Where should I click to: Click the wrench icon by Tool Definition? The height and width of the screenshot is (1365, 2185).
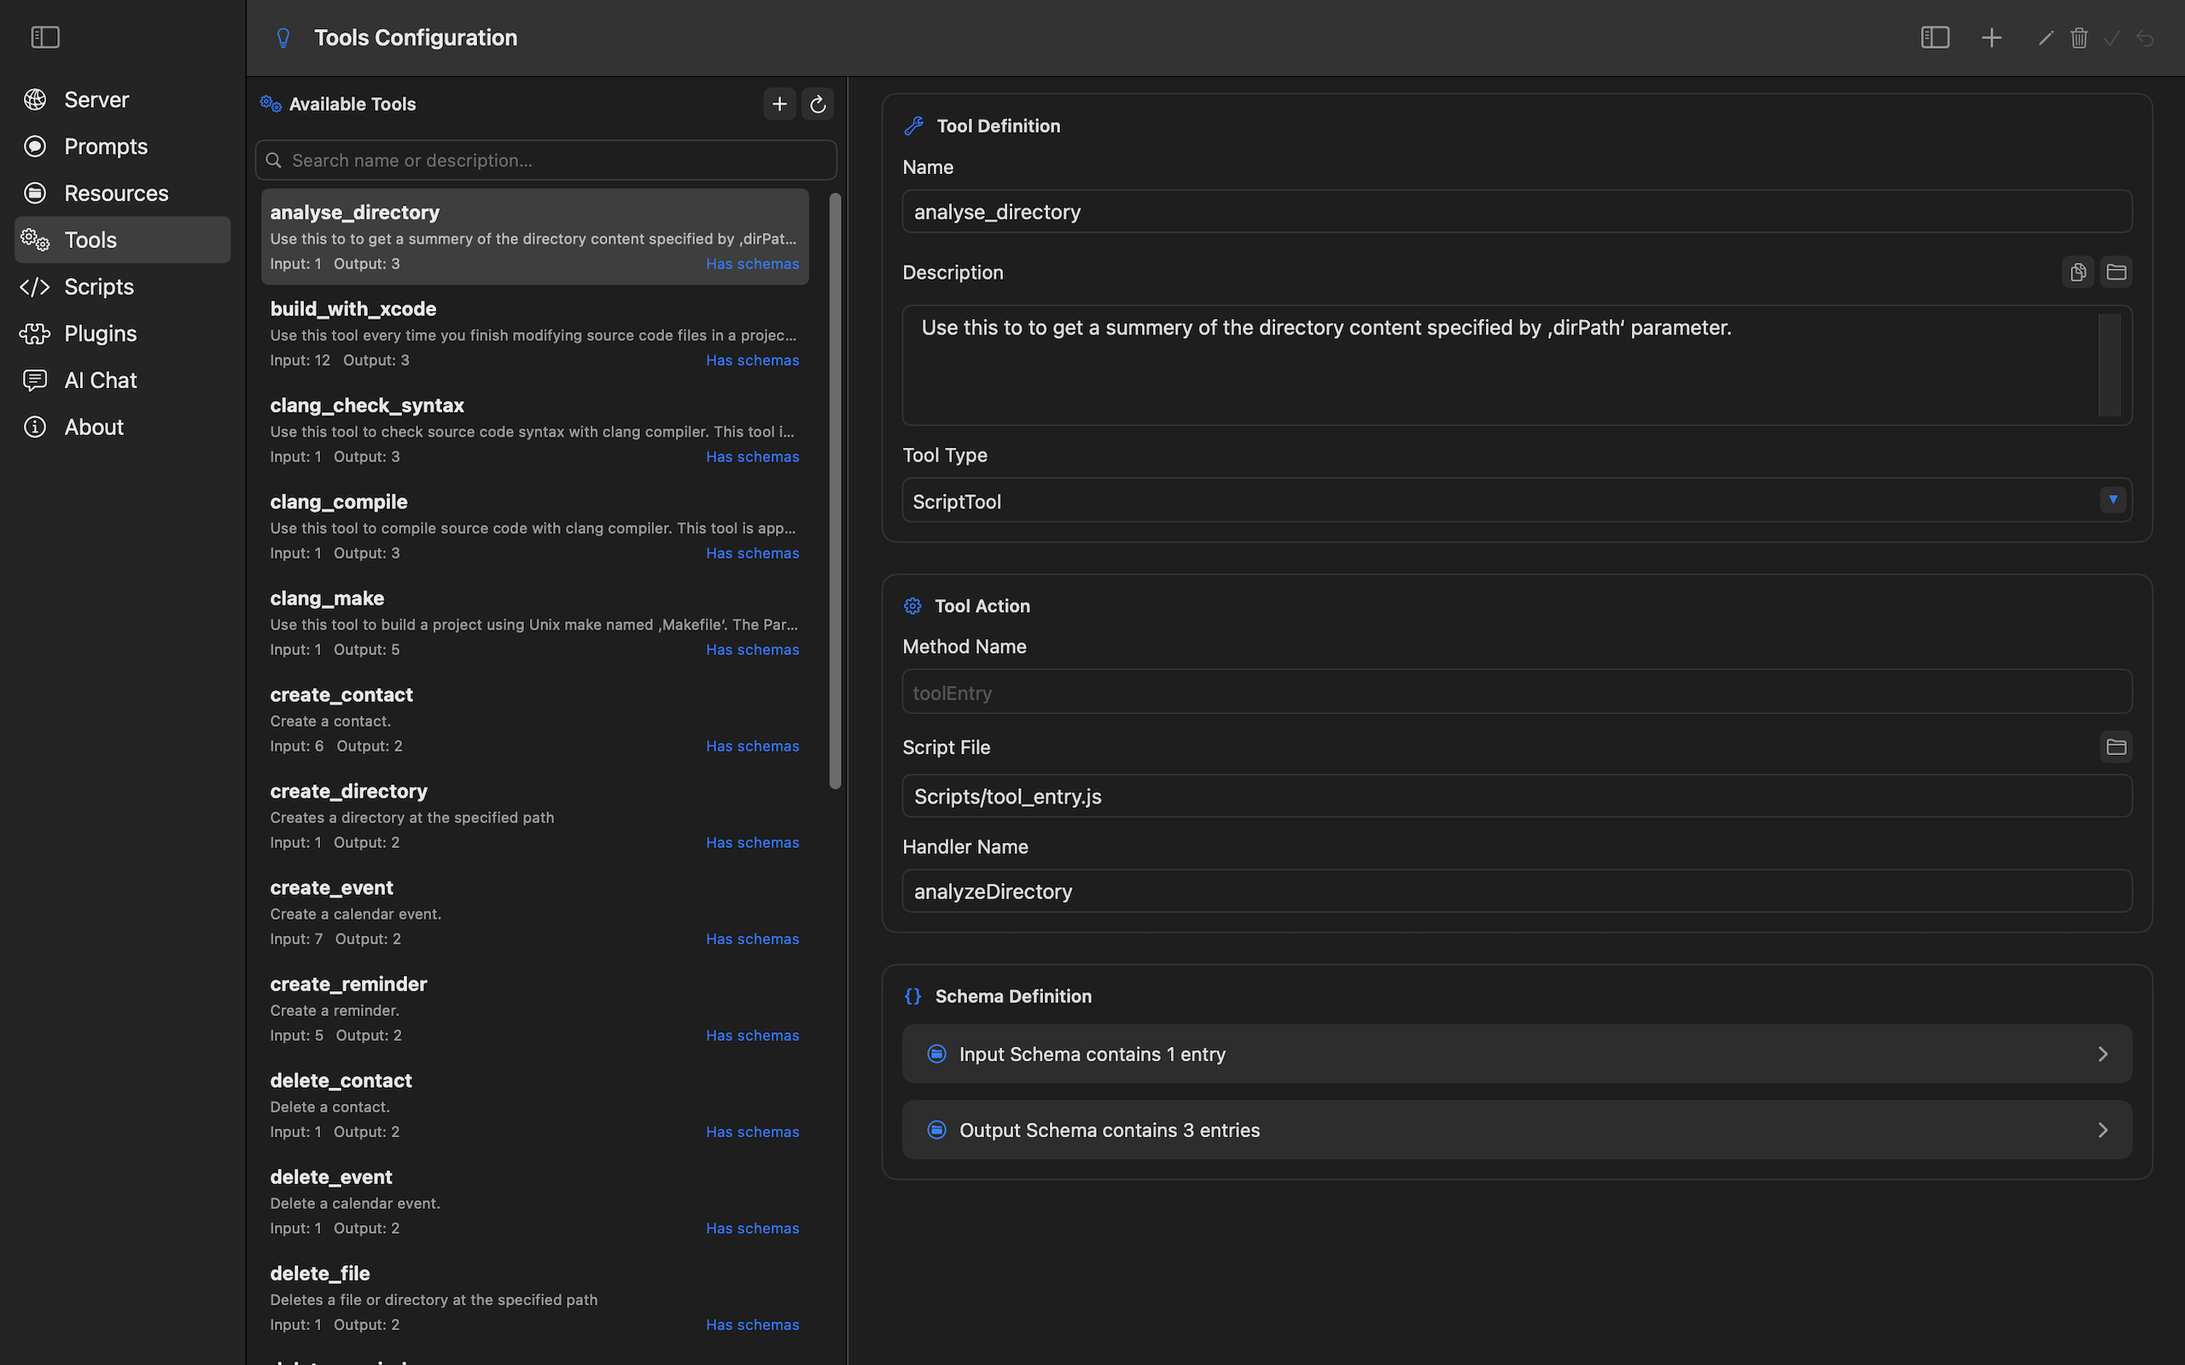pyautogui.click(x=914, y=125)
